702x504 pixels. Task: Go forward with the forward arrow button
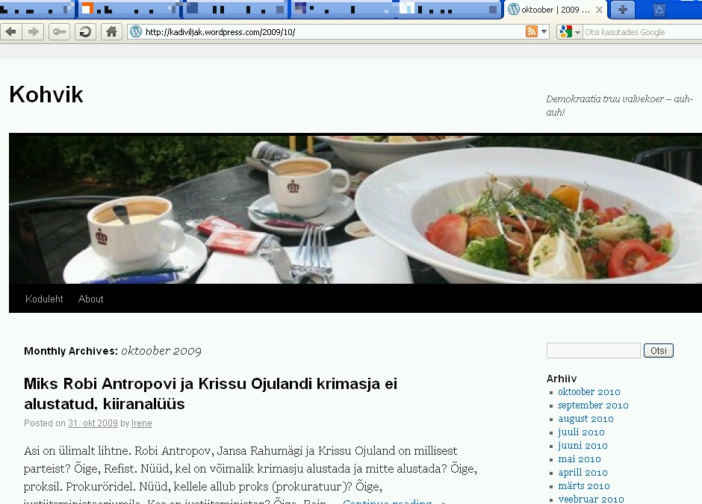pos(33,32)
